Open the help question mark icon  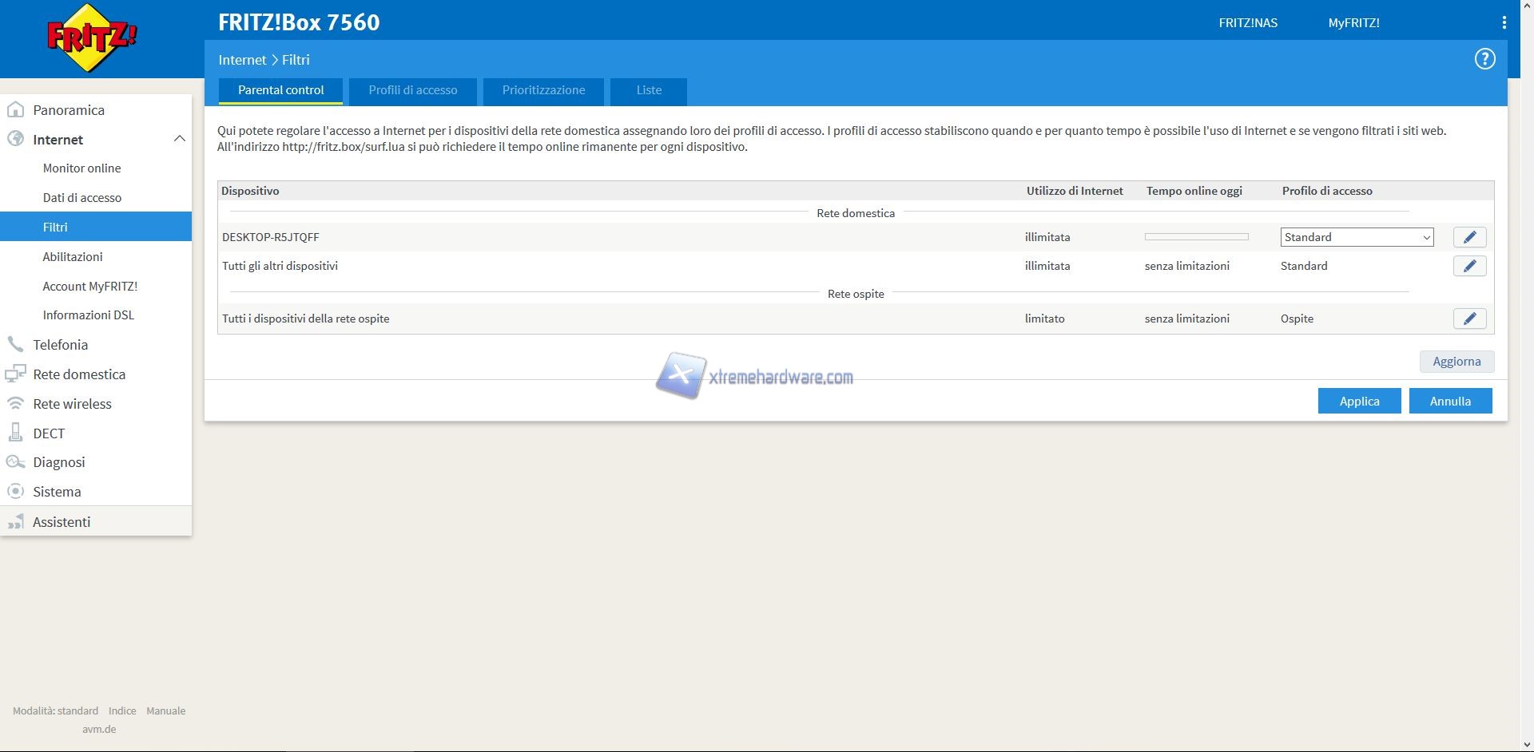coord(1484,59)
